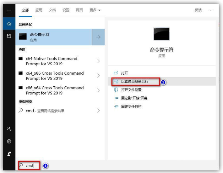Click 固定到"开始"屏幕
The height and width of the screenshot is (173, 223).
162,98
